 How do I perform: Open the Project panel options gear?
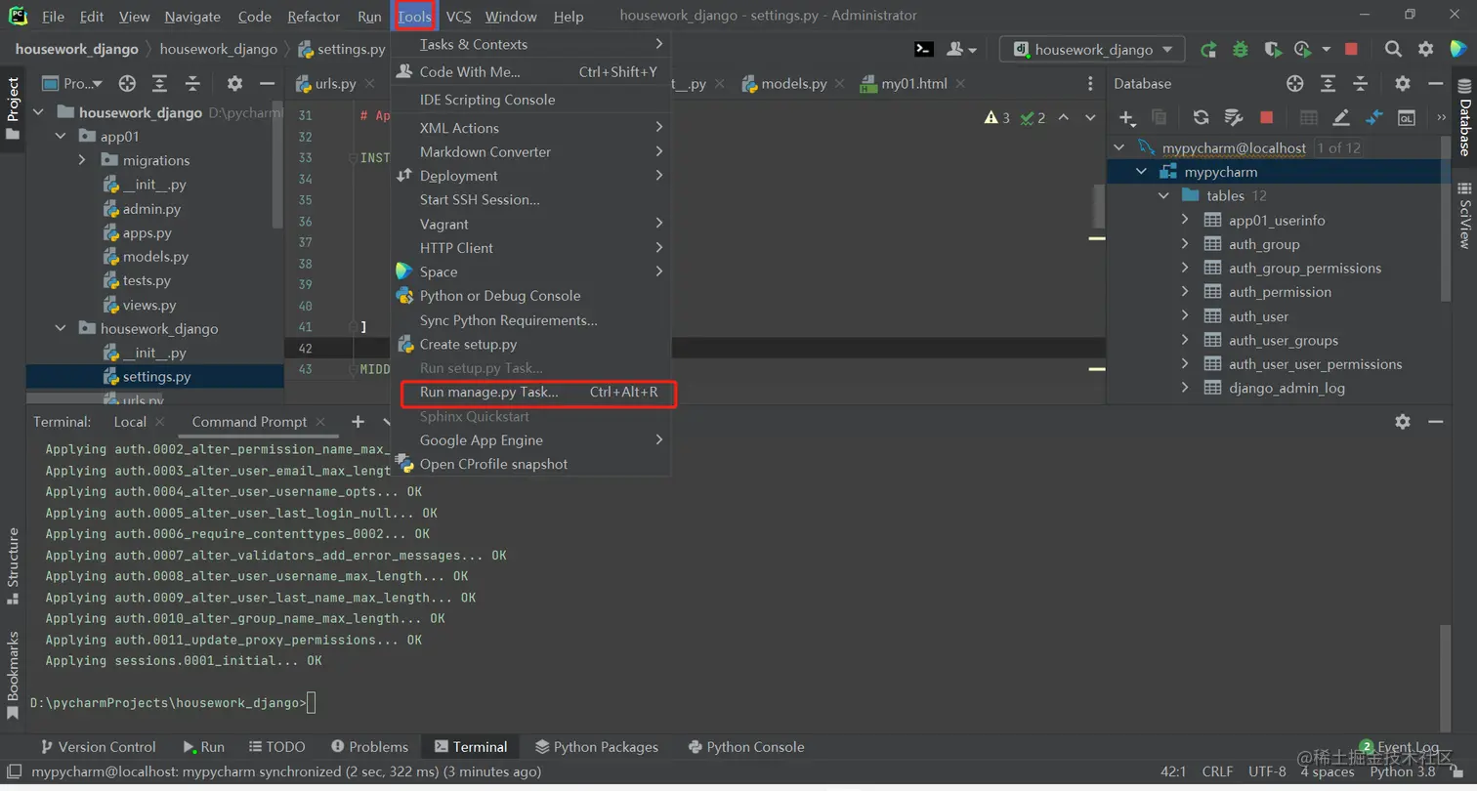tap(234, 84)
